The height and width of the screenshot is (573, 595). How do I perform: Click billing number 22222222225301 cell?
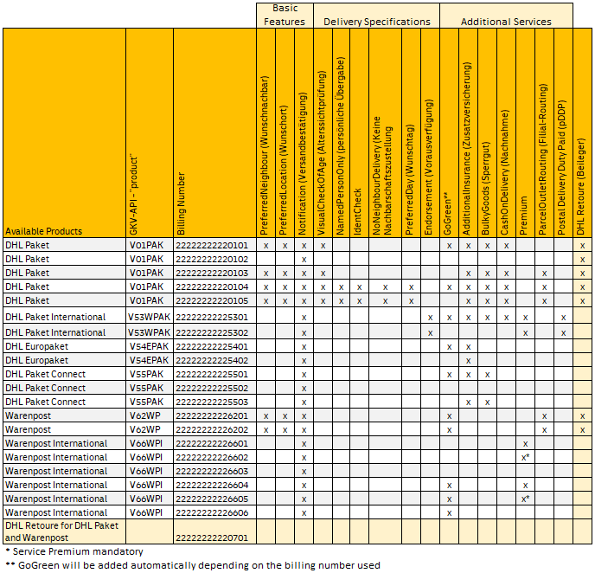211,318
